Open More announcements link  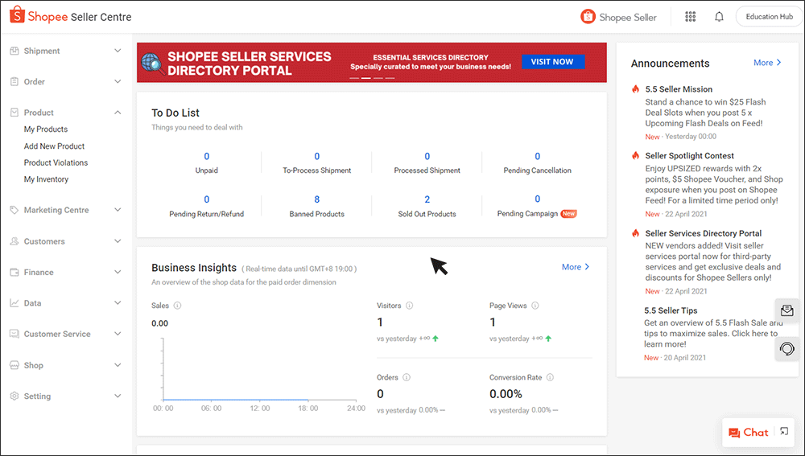tap(767, 63)
